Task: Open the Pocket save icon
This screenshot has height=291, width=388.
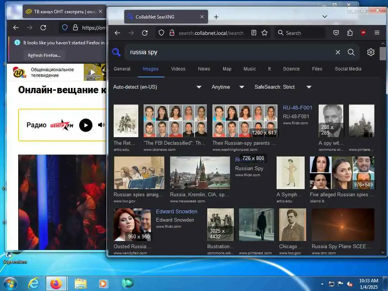Action: 336,33
